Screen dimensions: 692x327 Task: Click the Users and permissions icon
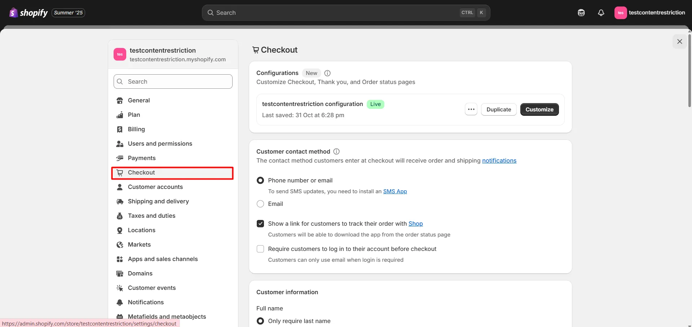(120, 144)
